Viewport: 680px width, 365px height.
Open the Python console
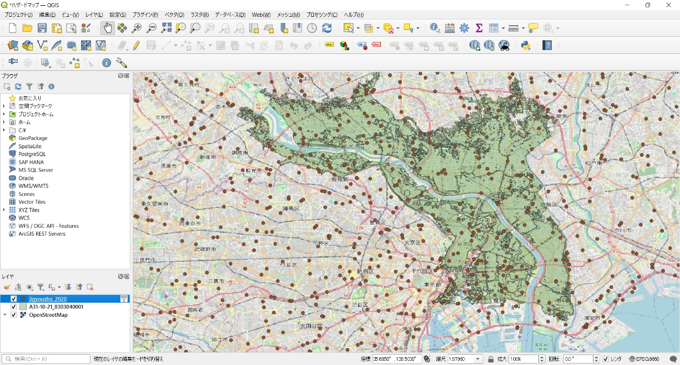[526, 46]
